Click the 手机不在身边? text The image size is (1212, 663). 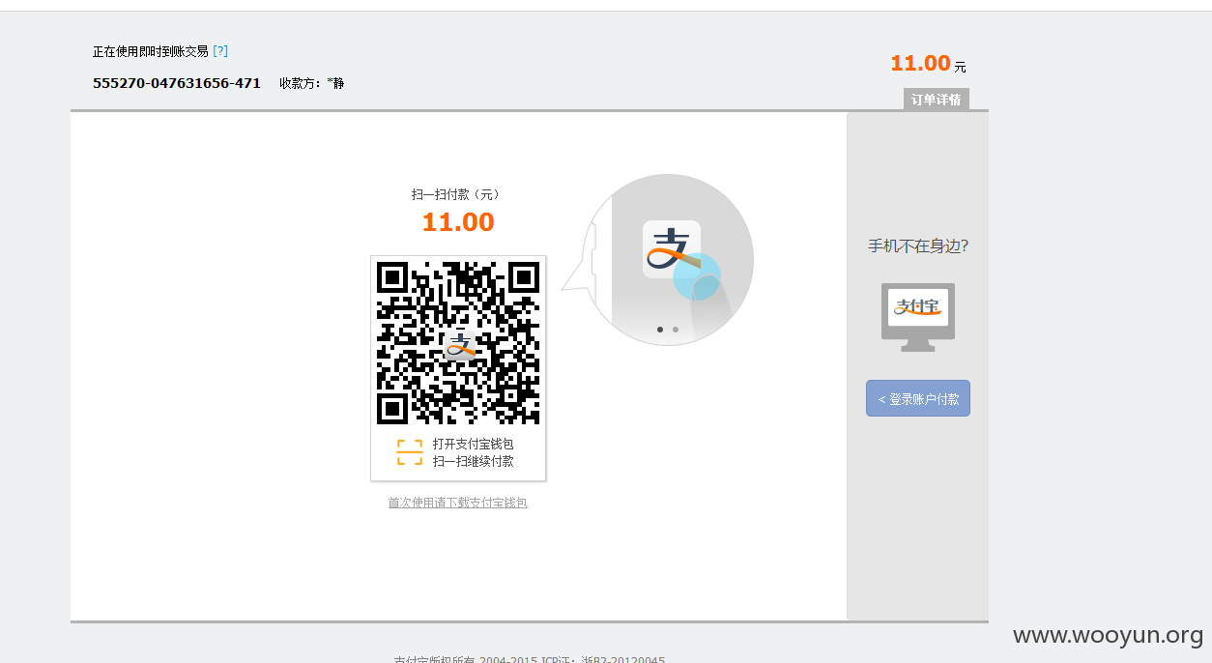(918, 245)
